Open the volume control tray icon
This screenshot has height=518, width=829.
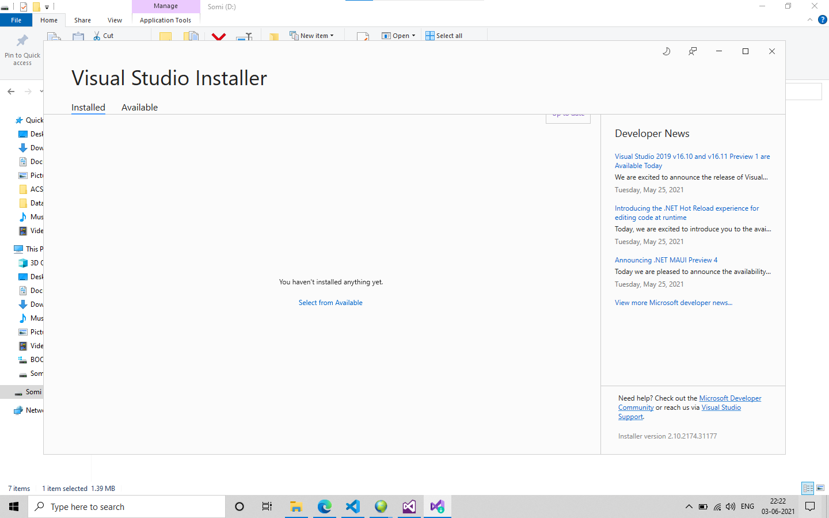(x=731, y=507)
